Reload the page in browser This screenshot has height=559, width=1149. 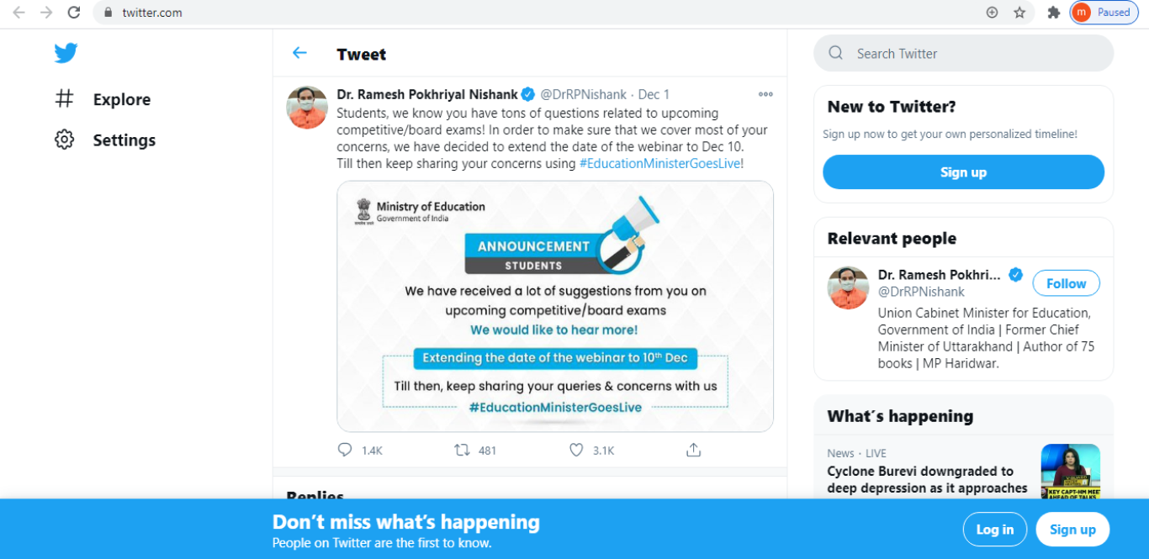coord(74,13)
